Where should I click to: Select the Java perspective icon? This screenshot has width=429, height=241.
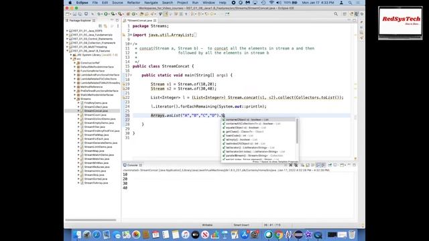point(357,14)
